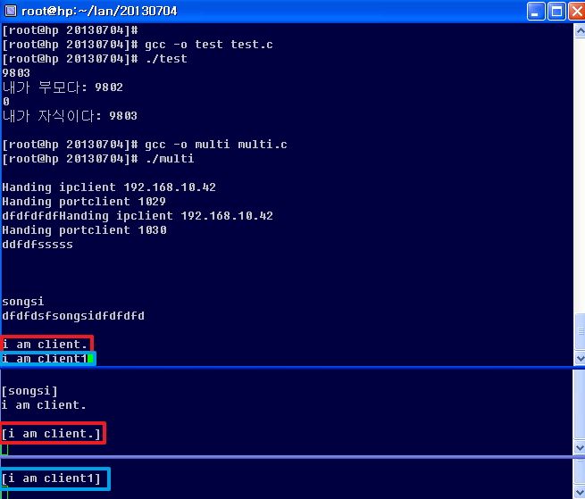The width and height of the screenshot is (585, 499).
Task: Click the window title text root@hp:~/lan/20130704
Action: tap(99, 12)
